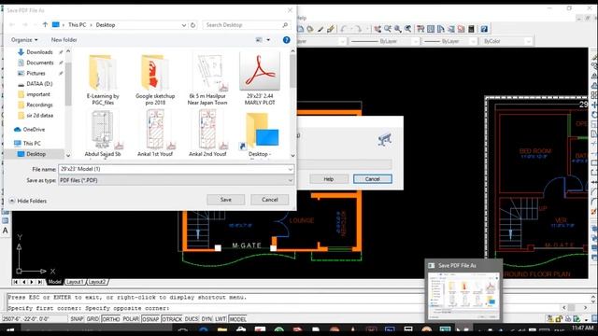Toggle GRID display in status bar
Image resolution: width=598 pixels, height=336 pixels.
93,319
